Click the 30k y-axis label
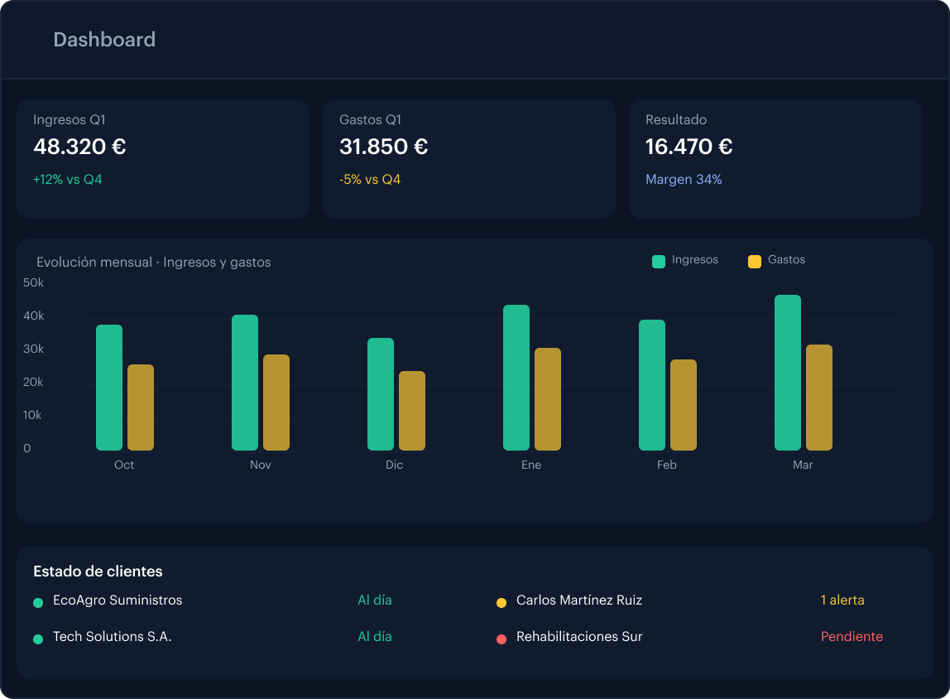 [x=33, y=349]
